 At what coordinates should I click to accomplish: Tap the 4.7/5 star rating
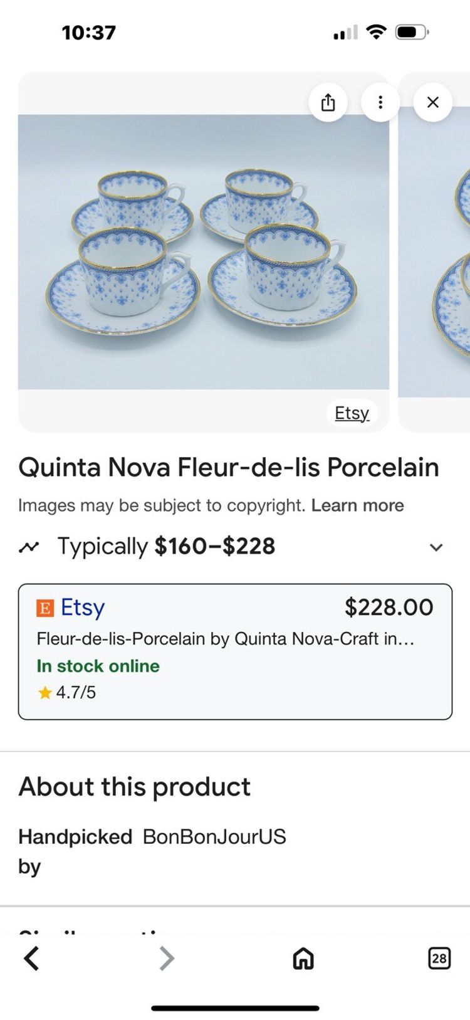[67, 692]
